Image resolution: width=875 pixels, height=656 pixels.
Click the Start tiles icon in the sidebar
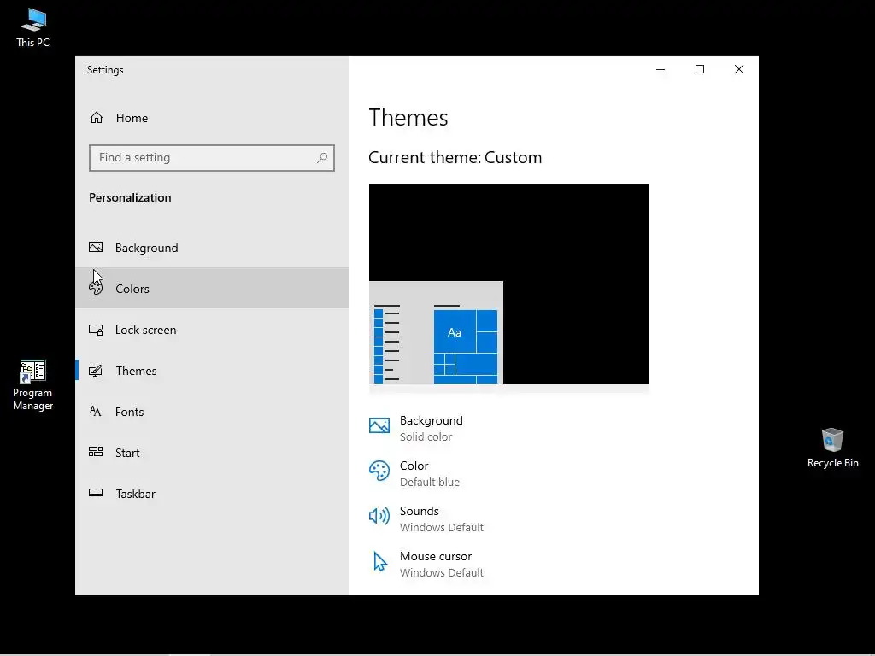pos(96,452)
